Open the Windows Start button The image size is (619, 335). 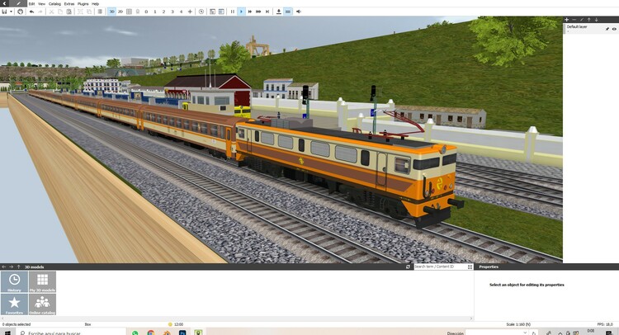(7, 333)
